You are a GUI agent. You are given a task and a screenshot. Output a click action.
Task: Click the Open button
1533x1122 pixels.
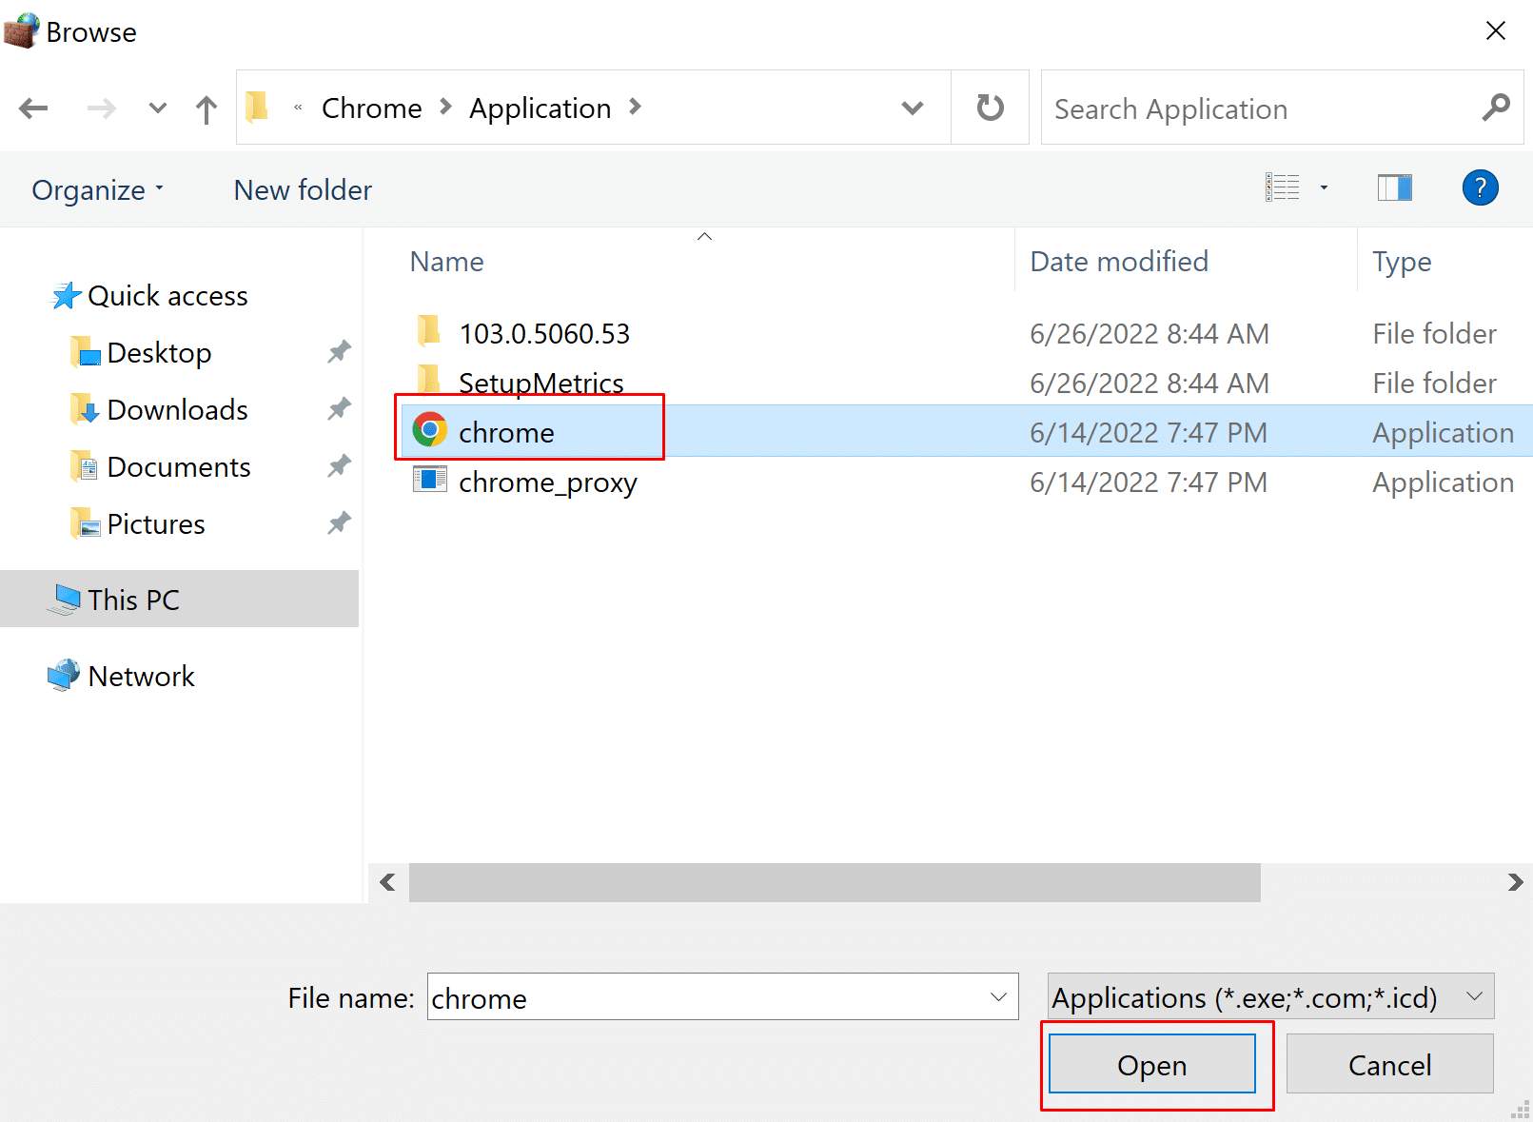[1152, 1064]
